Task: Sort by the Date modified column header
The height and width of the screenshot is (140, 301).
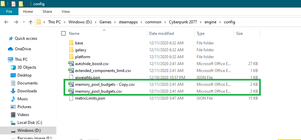Action: (x=161, y=34)
